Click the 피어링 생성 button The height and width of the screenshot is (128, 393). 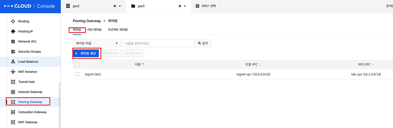86,53
